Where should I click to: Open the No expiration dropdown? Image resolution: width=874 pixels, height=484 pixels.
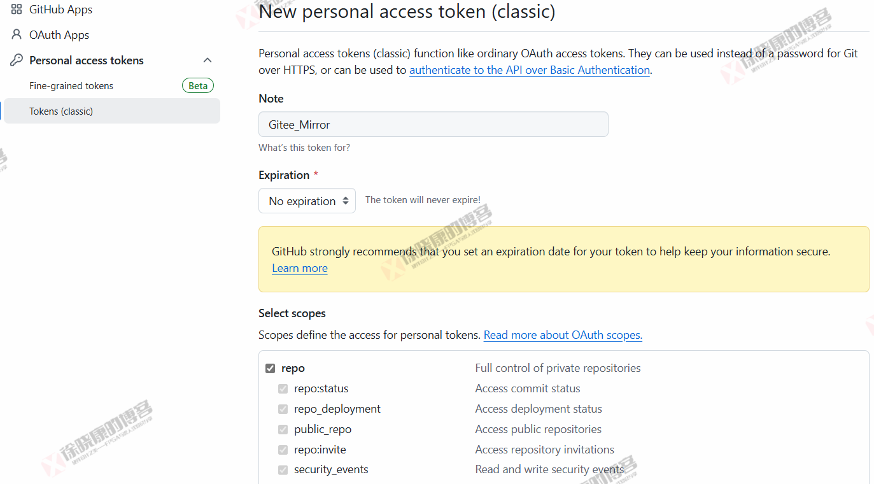pos(307,200)
